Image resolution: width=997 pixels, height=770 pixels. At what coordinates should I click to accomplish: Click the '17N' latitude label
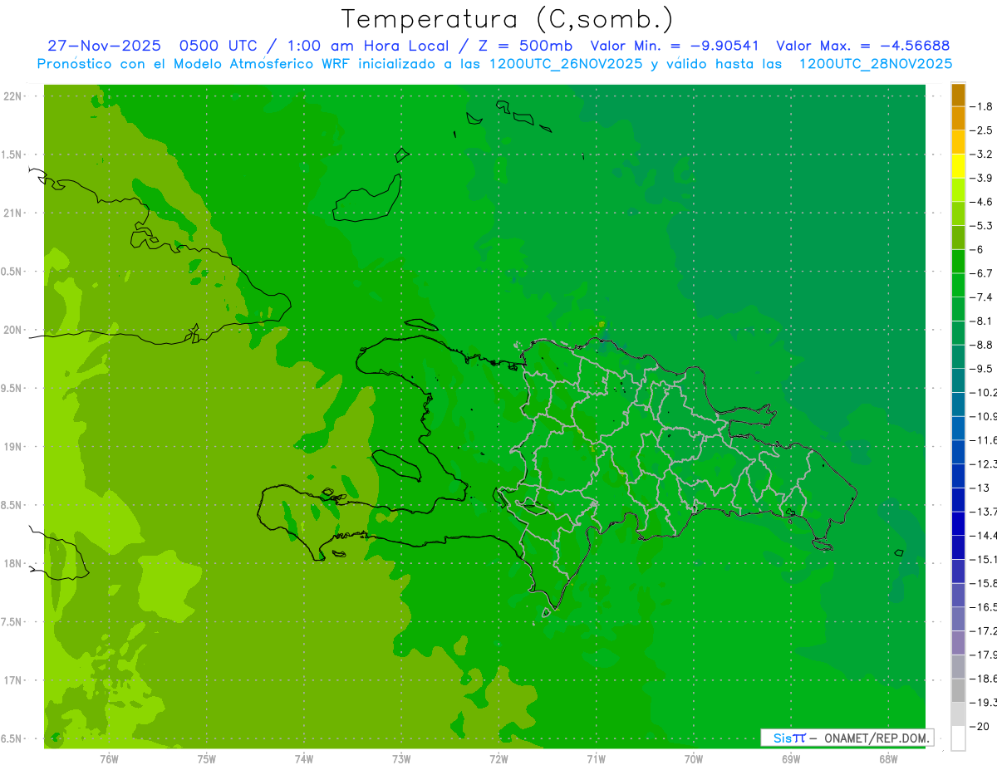(x=12, y=680)
